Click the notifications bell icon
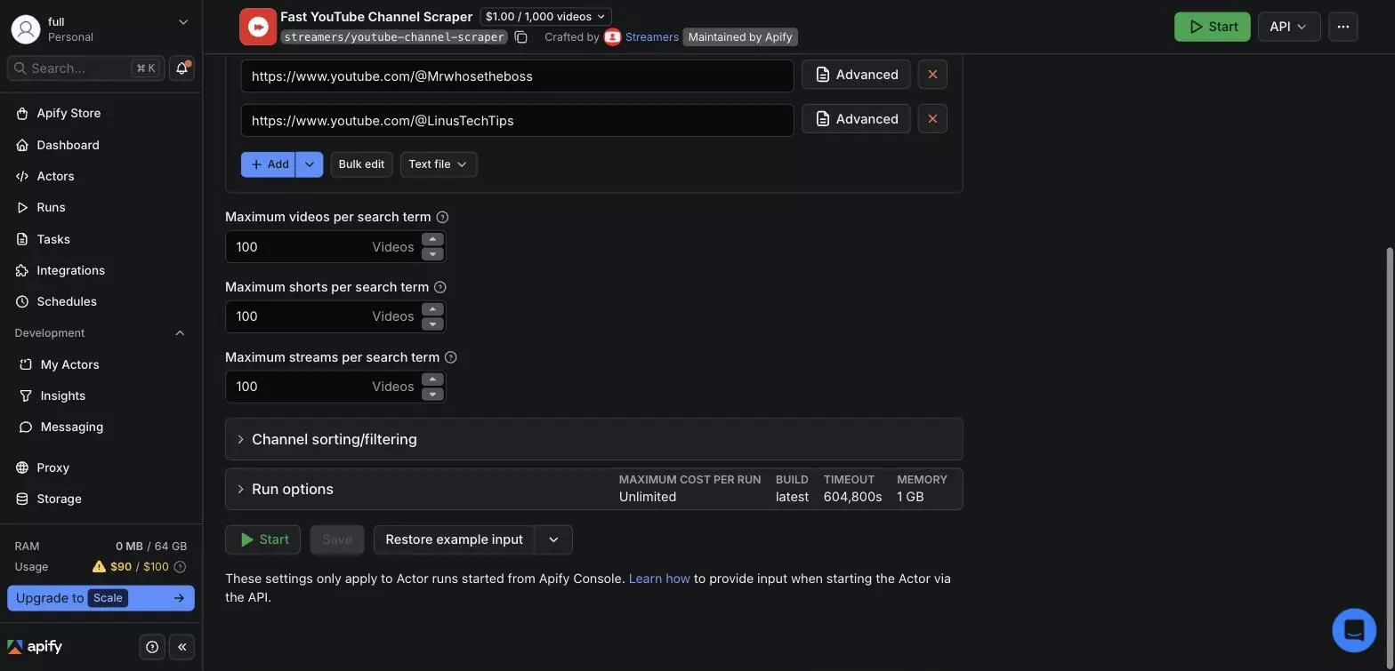The height and width of the screenshot is (671, 1395). tap(181, 68)
